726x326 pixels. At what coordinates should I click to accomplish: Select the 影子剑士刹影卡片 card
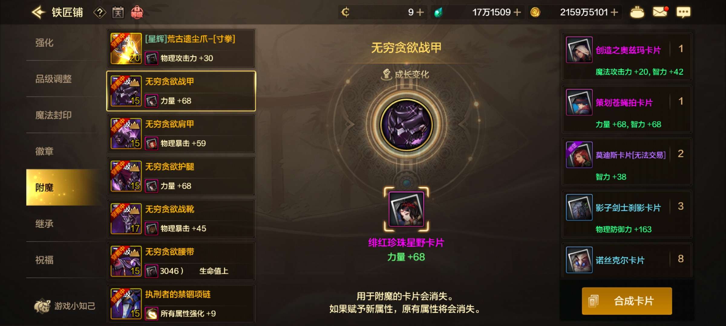627,214
